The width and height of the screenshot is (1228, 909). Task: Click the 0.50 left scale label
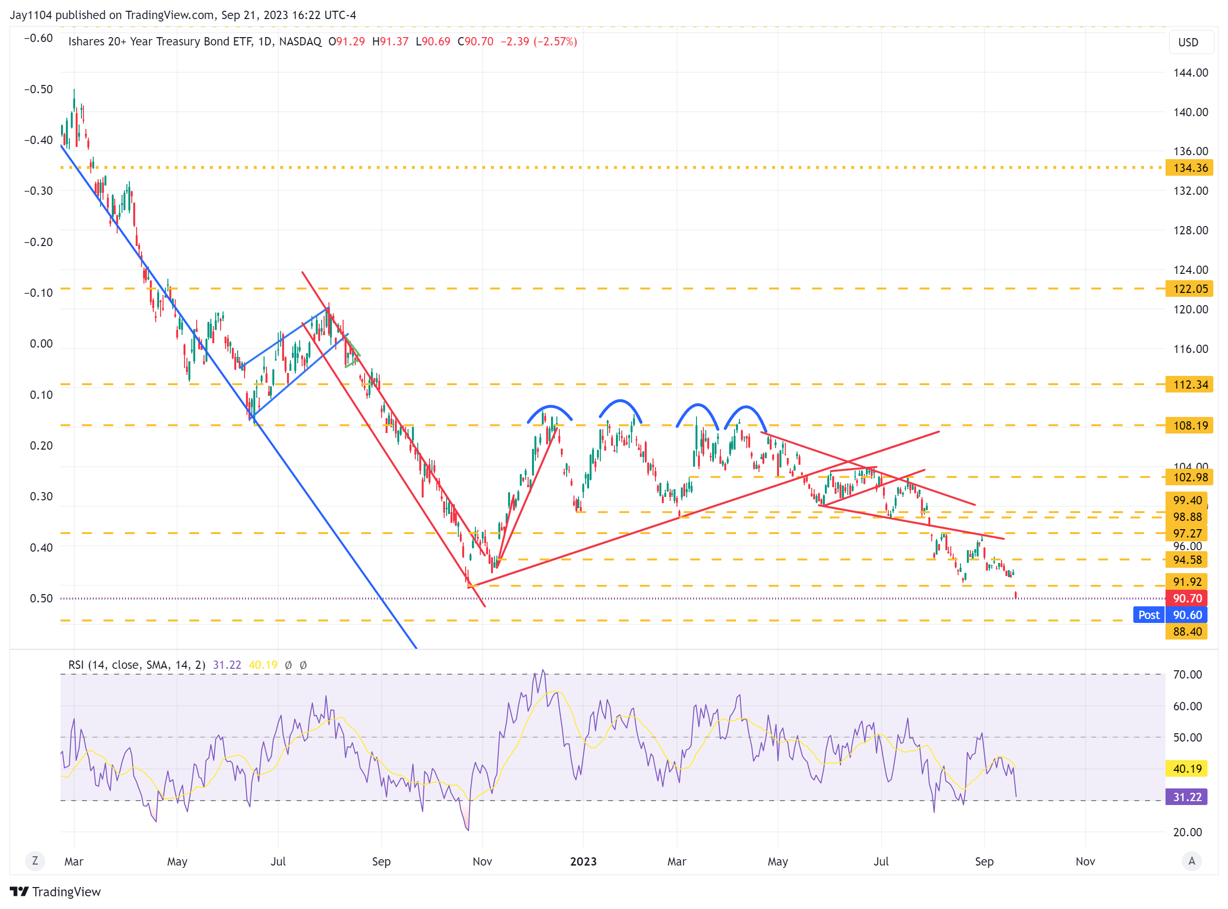tap(41, 599)
